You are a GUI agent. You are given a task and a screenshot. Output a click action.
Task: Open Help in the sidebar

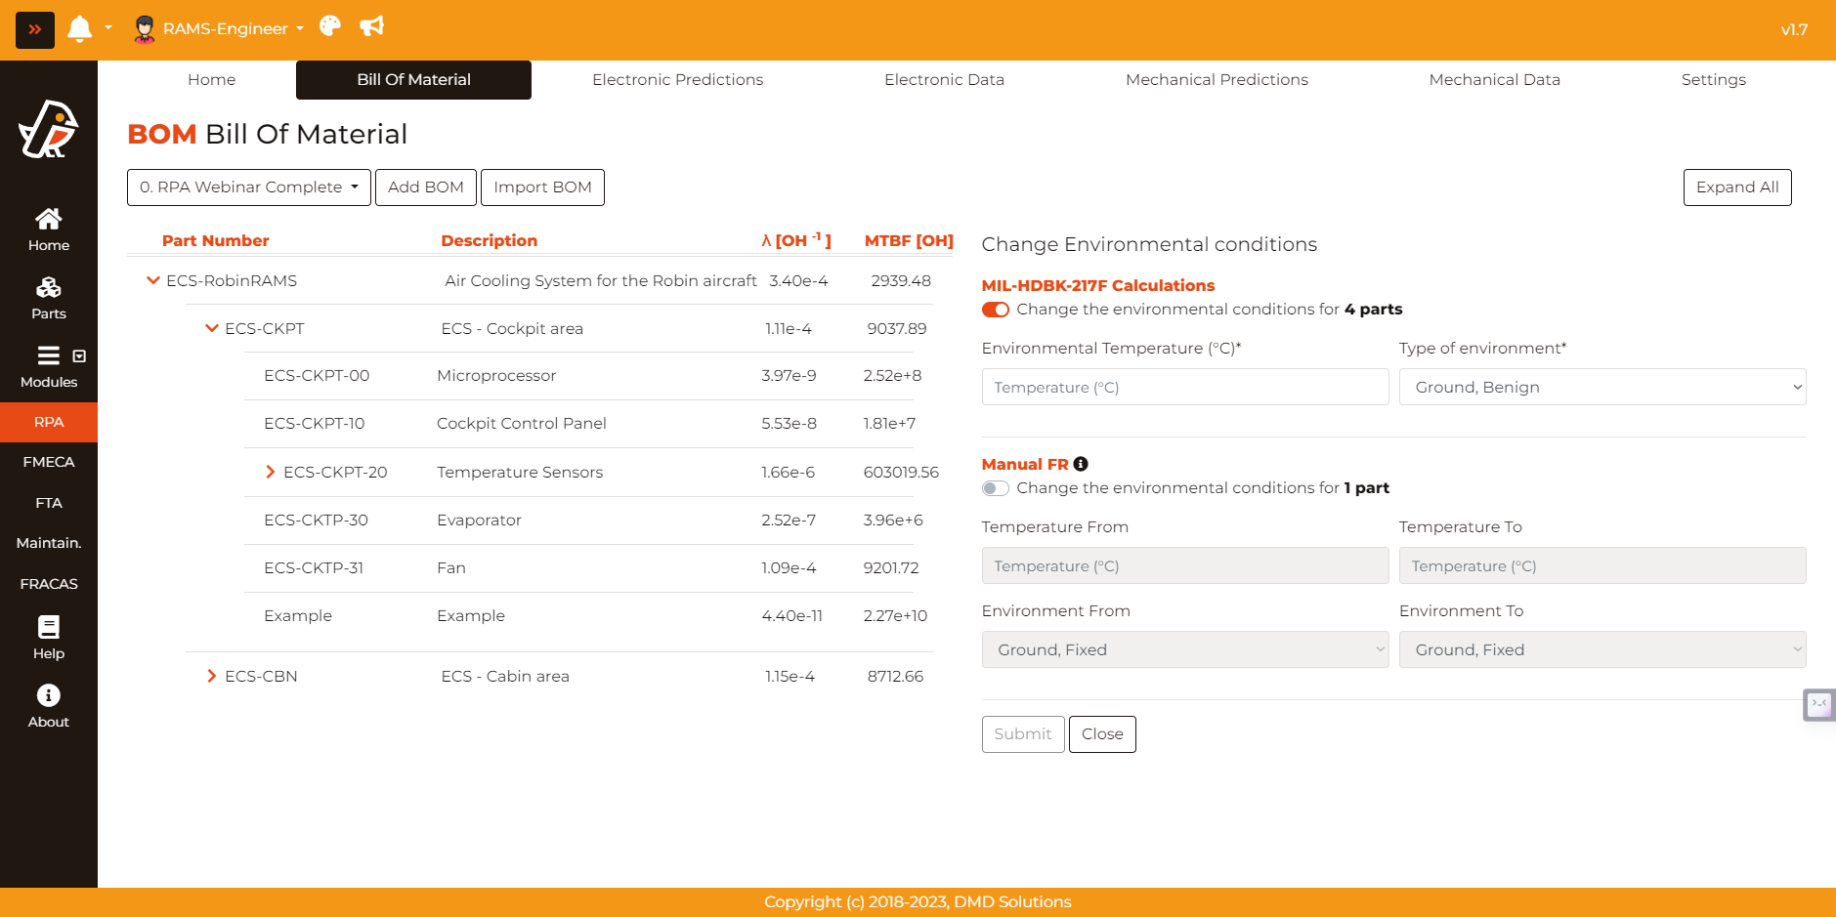(49, 638)
